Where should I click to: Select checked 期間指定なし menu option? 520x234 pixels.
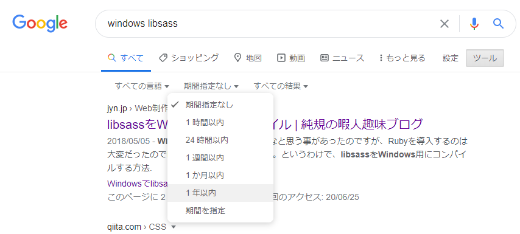tap(220, 105)
